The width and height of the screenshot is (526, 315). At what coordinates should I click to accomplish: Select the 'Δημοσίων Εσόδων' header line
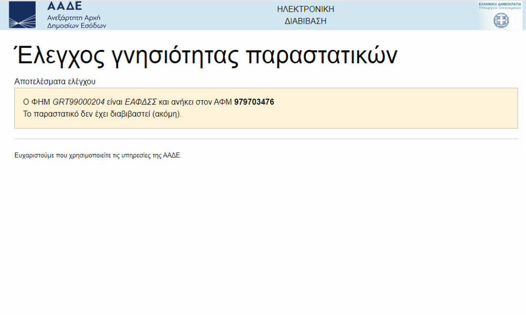(x=76, y=25)
